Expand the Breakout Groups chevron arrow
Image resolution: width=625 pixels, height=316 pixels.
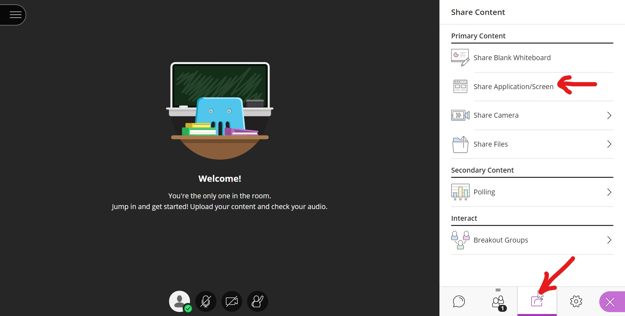609,240
